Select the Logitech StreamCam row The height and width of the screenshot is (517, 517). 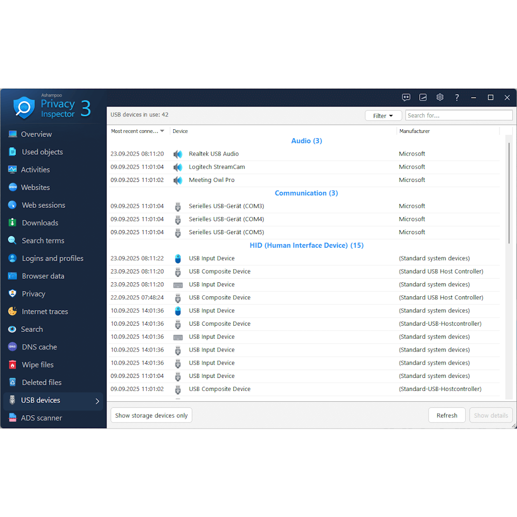pos(216,166)
